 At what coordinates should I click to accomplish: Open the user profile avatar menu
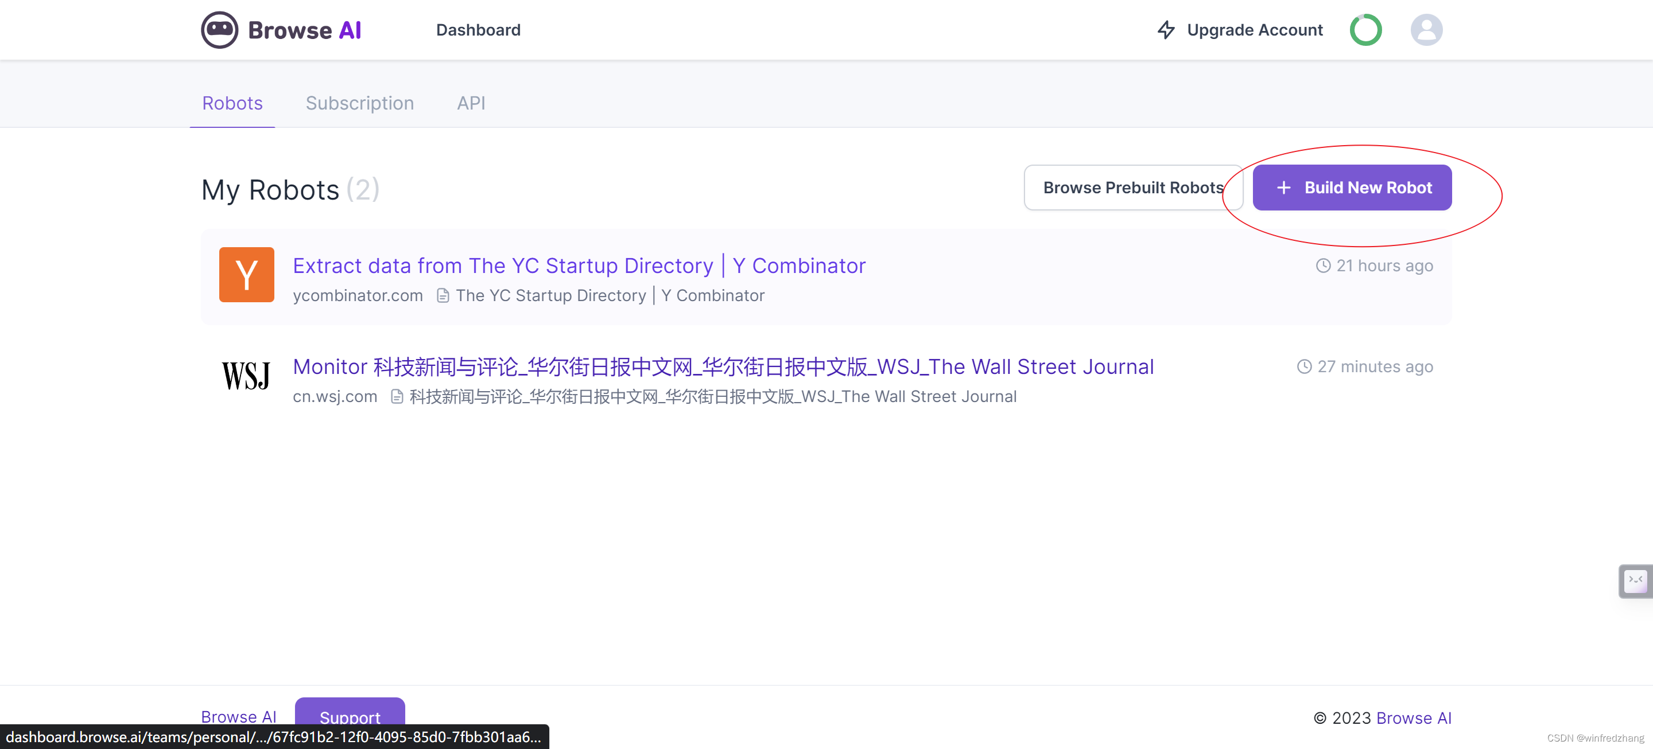point(1426,29)
